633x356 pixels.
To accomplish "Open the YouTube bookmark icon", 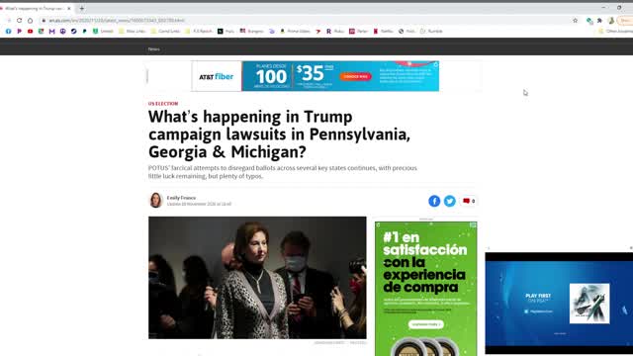I will [x=31, y=31].
